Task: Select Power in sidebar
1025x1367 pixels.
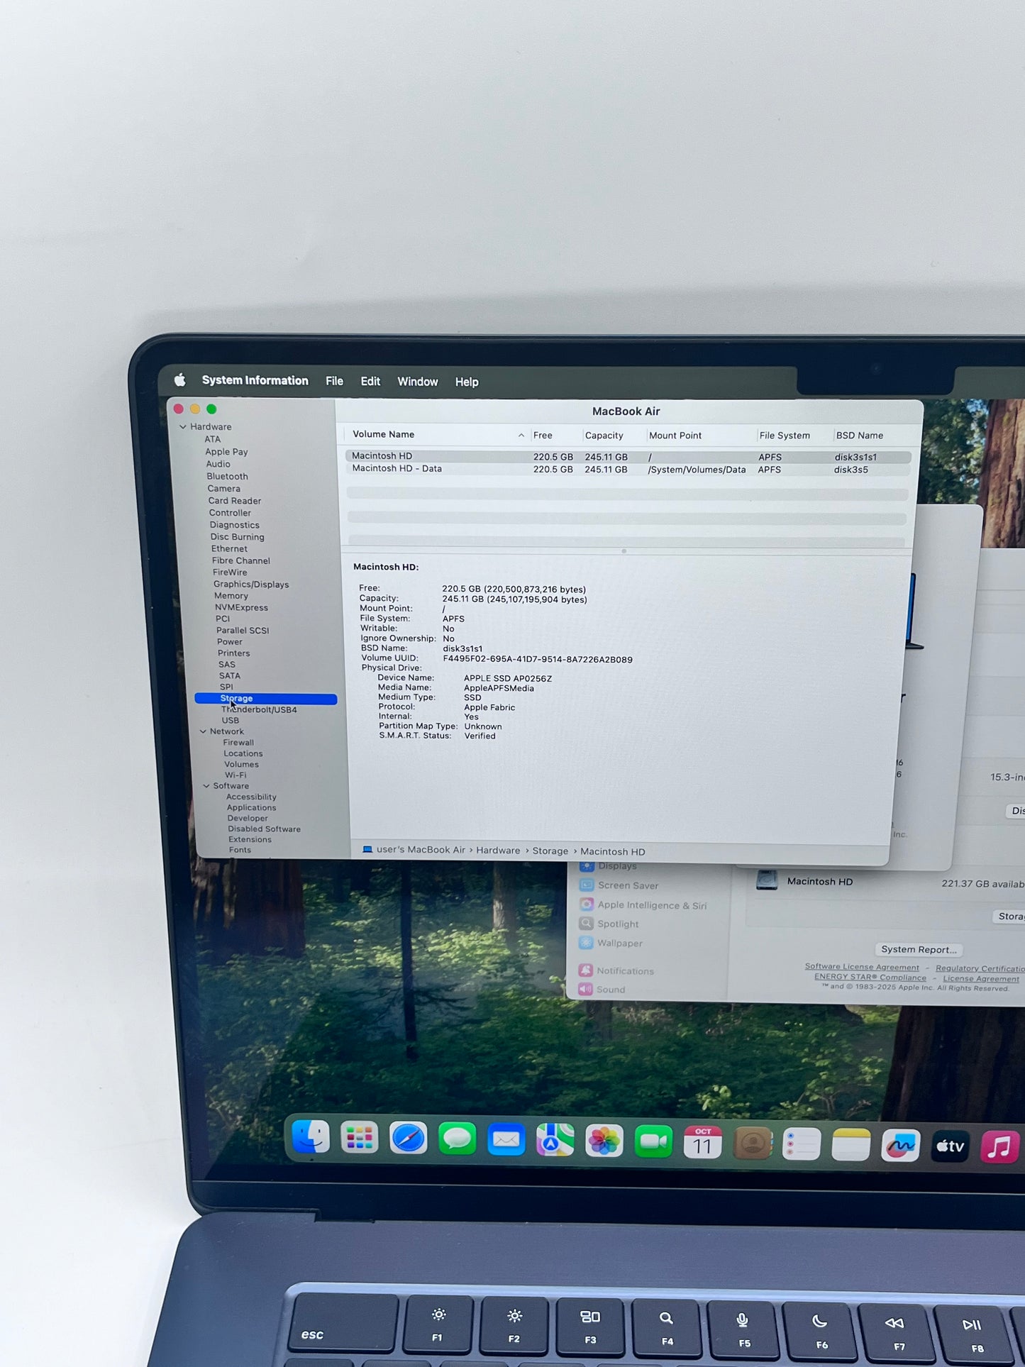Action: pyautogui.click(x=230, y=642)
